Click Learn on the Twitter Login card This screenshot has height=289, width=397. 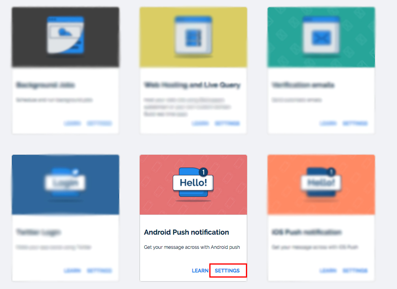[72, 270]
